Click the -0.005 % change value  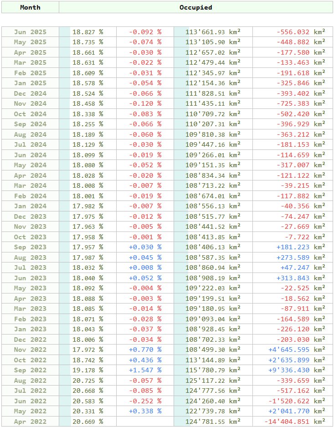tap(145, 226)
